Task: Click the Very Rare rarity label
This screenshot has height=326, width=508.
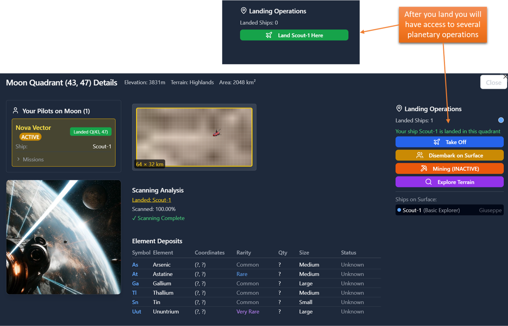Action: (248, 311)
